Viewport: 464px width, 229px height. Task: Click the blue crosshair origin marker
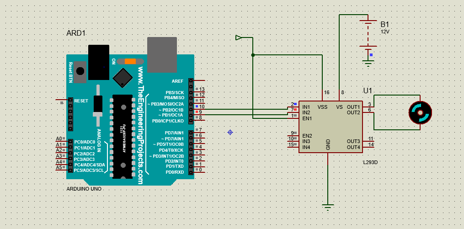(230, 132)
